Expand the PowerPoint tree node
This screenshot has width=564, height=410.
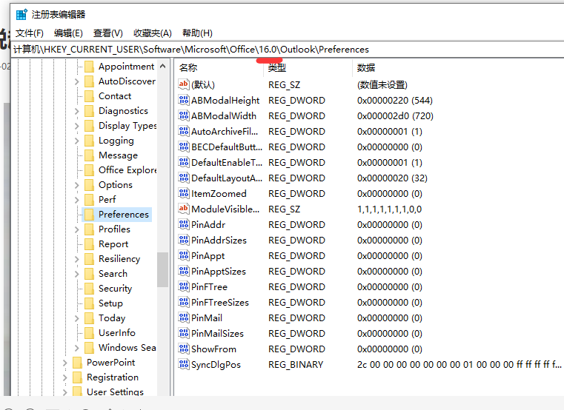click(x=64, y=363)
